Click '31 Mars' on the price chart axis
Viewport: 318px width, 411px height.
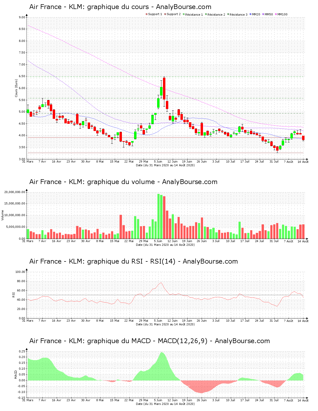pos(28,161)
